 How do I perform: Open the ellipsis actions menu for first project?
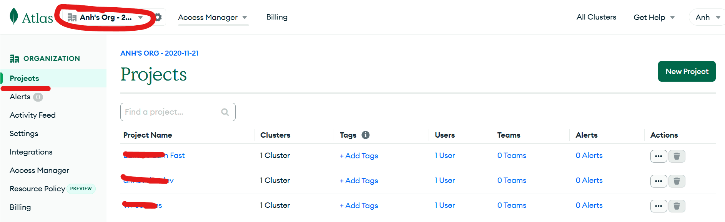(x=658, y=156)
